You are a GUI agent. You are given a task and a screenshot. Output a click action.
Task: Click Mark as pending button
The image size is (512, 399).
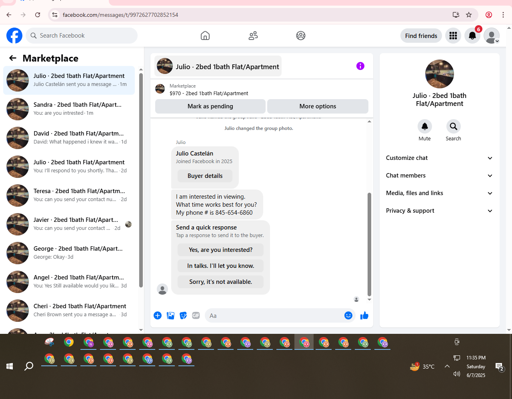click(210, 106)
